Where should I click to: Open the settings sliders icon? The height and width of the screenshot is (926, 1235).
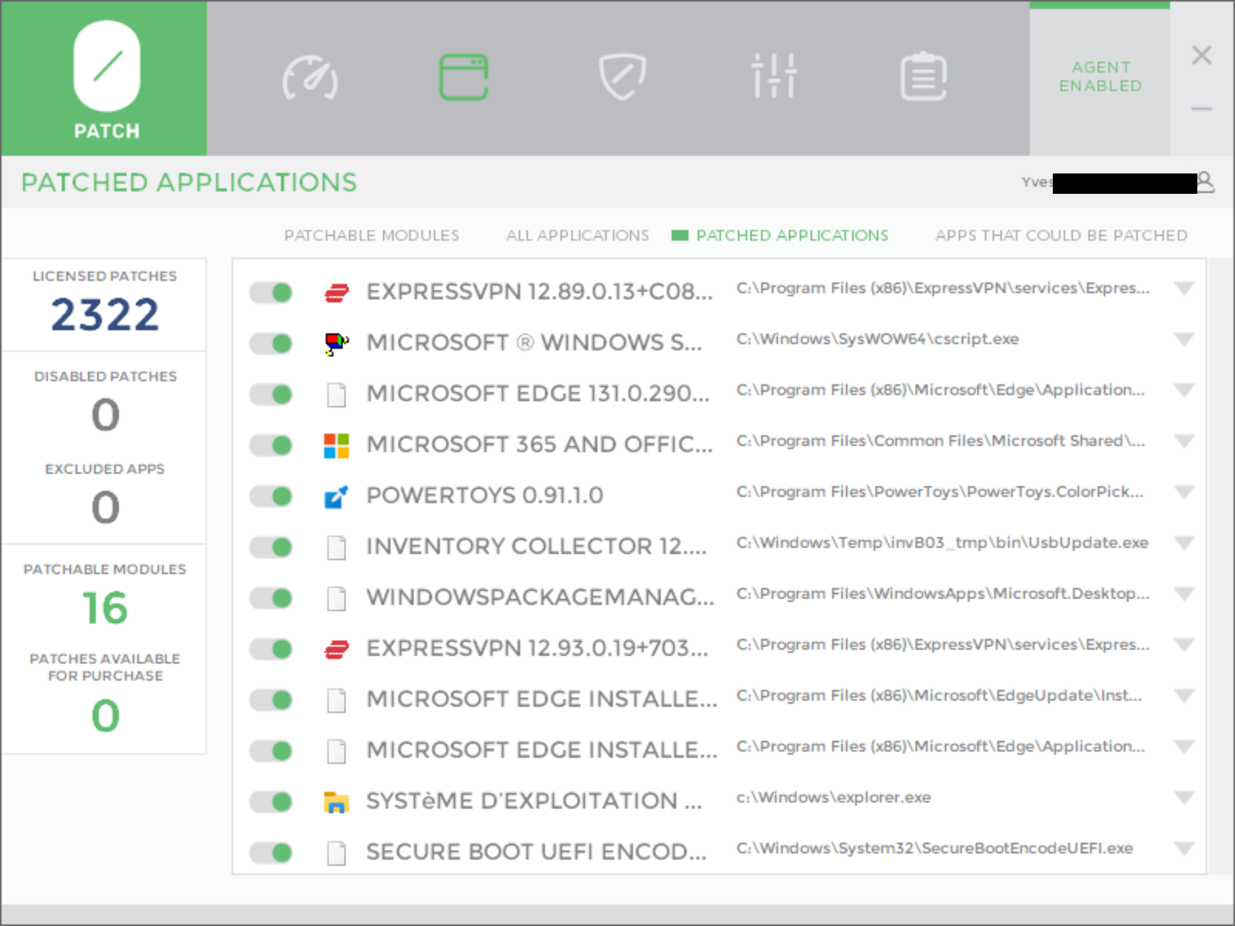pyautogui.click(x=774, y=76)
